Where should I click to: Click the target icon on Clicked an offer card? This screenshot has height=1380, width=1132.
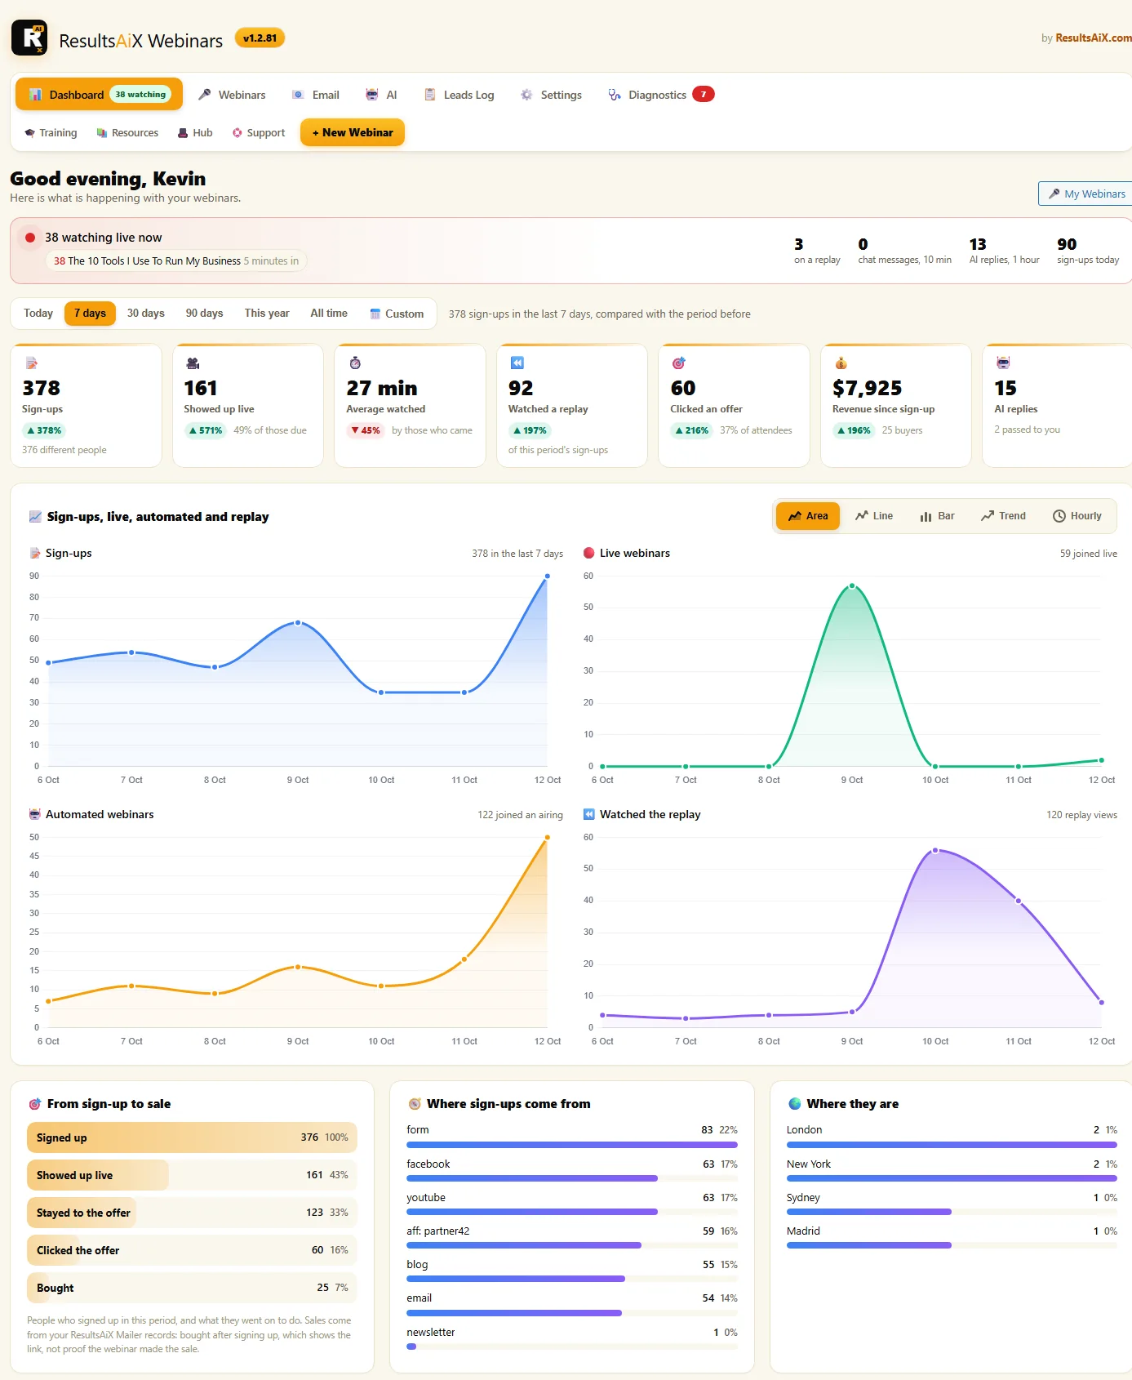(678, 363)
